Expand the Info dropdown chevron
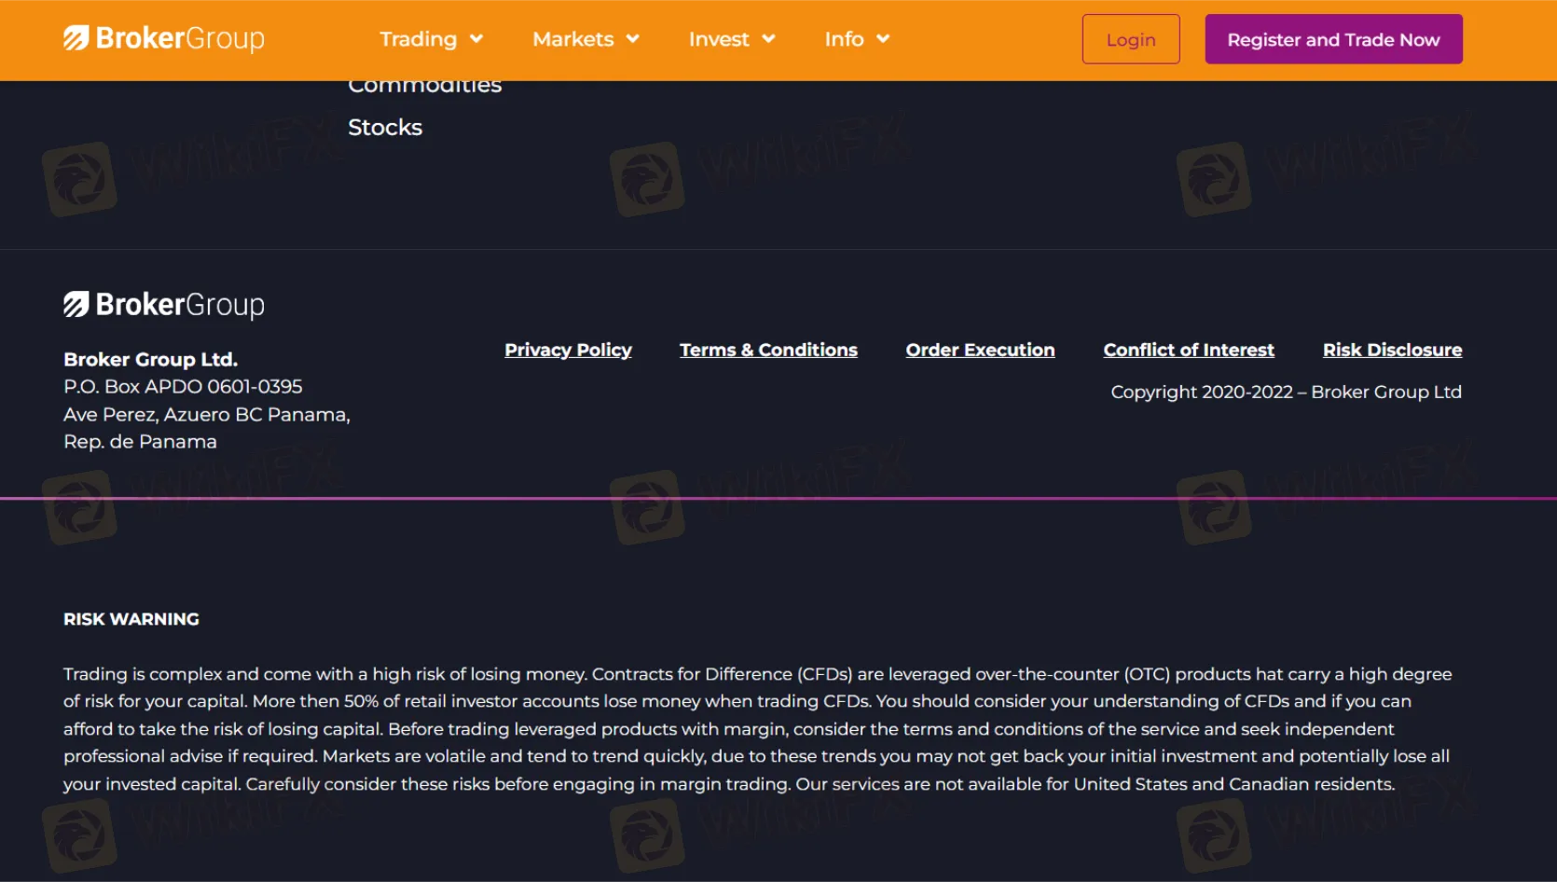Viewport: 1557px width, 882px height. pos(883,39)
